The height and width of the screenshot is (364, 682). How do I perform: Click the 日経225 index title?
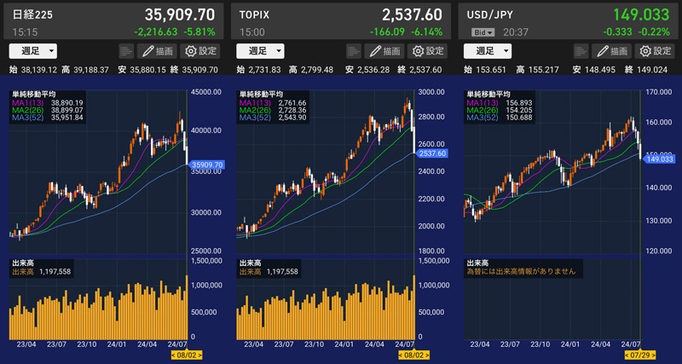(32, 14)
